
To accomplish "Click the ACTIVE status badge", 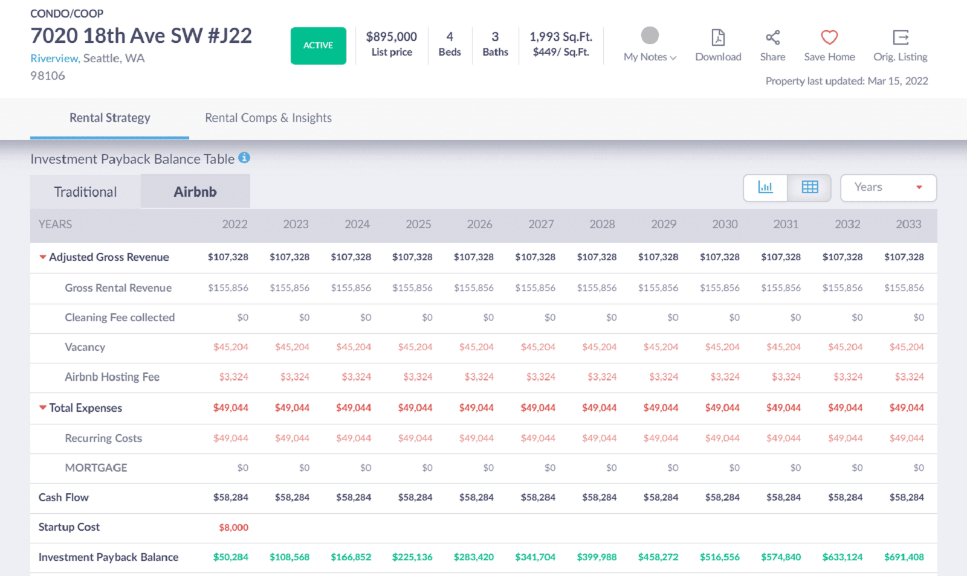I will [x=318, y=46].
